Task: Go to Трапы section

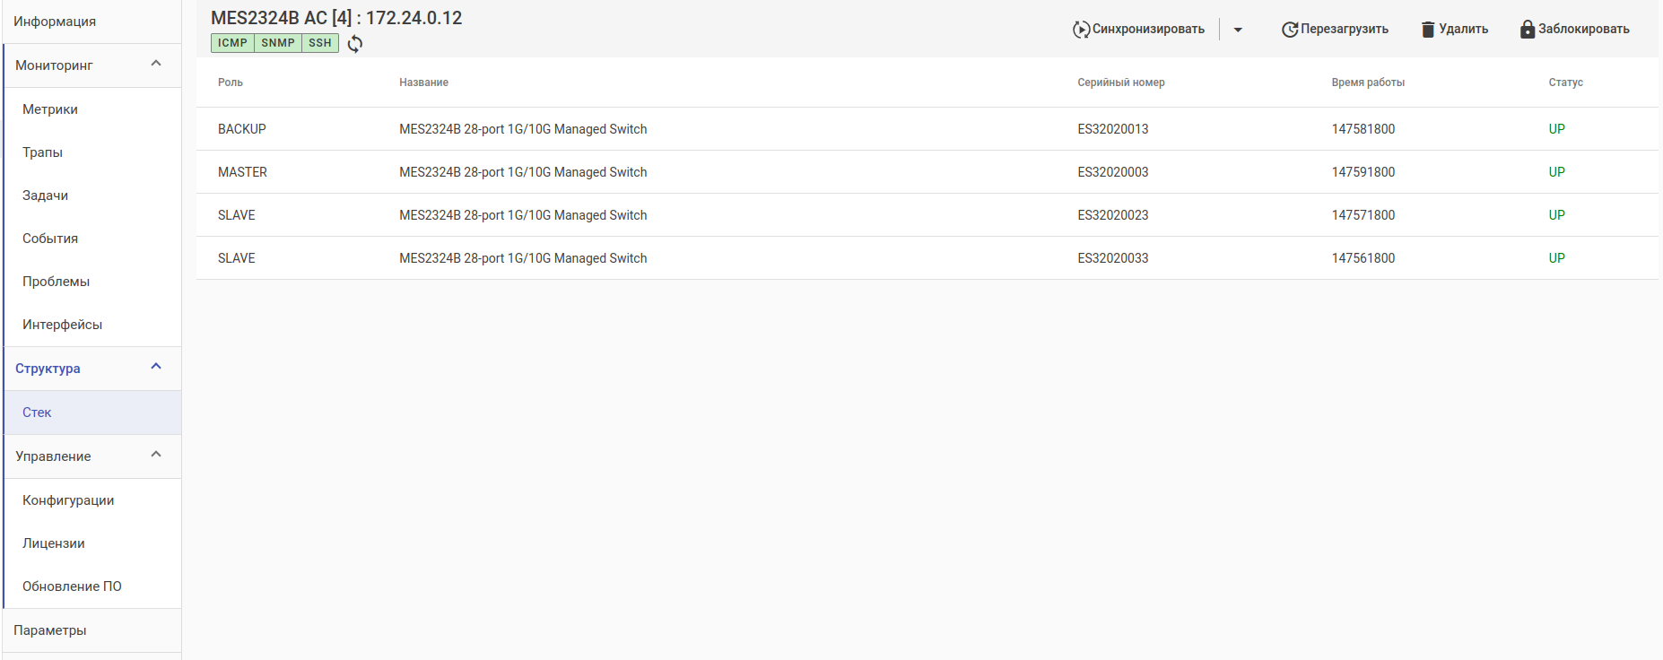Action: pyautogui.click(x=91, y=152)
